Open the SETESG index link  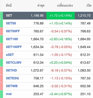12,78
